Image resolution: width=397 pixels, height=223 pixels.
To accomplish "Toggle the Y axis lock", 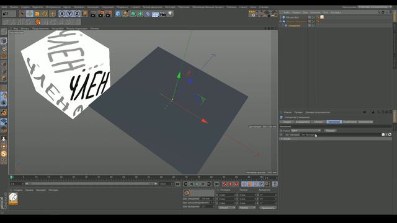I will pos(69,14).
